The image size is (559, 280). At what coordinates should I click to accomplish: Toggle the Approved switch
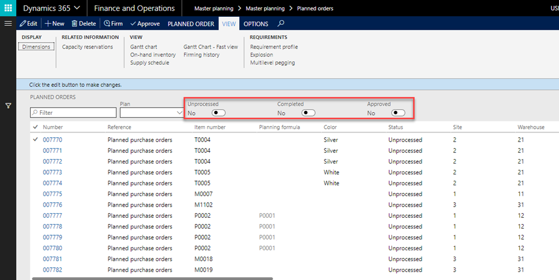click(398, 113)
